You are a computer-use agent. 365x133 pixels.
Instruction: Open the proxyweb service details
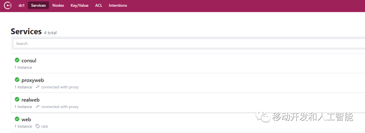[32, 80]
